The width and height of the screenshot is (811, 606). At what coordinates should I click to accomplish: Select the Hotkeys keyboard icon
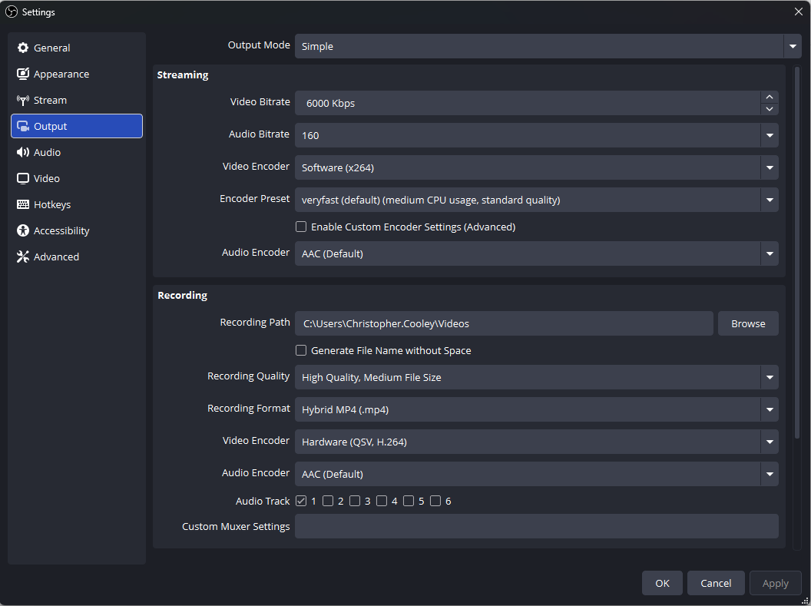23,204
